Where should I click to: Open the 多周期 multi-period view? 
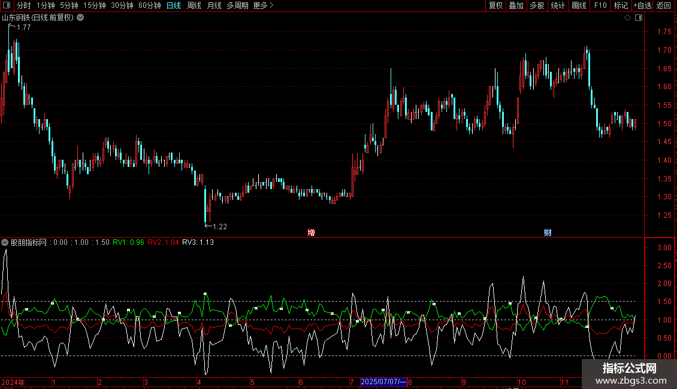point(237,5)
